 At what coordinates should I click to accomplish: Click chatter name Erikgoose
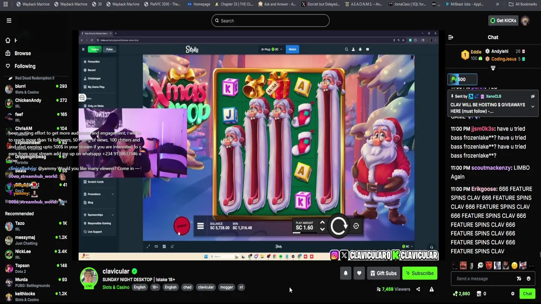pyautogui.click(x=484, y=189)
